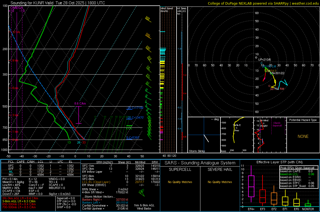Click the -30 C=17186' level label
Screen dimensions: 320x212
tap(135, 108)
